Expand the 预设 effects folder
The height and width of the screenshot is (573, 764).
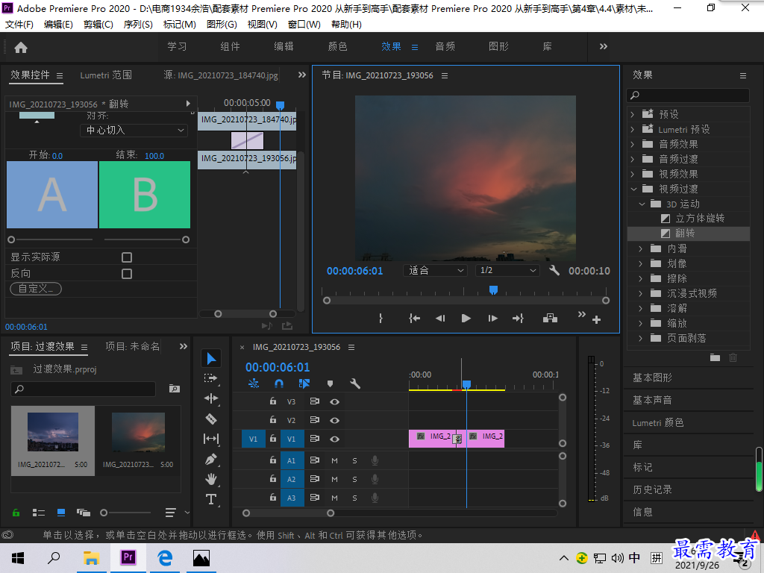pos(633,114)
